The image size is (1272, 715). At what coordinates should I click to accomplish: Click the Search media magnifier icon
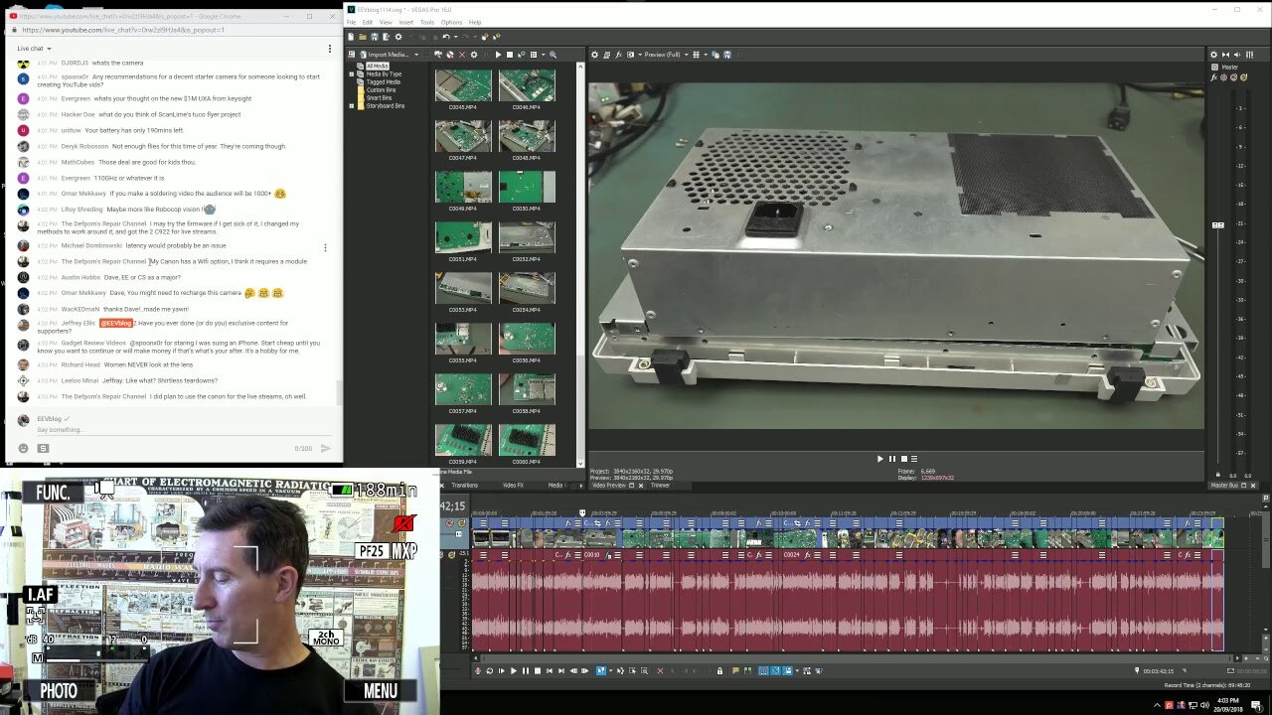coord(553,54)
